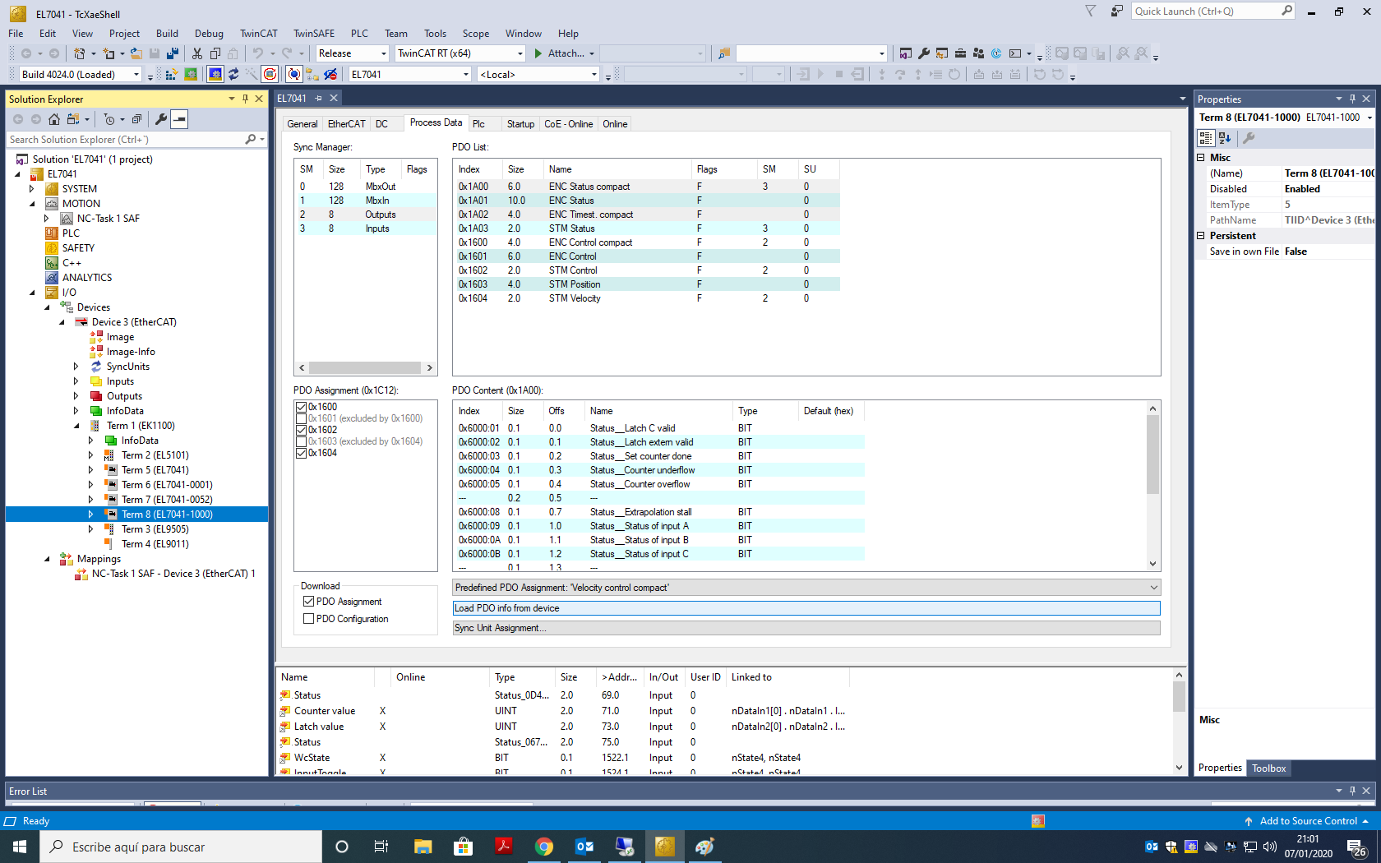Click the Pending Changes Filter clock icon
Screen dimensions: 1381x863
(110, 119)
